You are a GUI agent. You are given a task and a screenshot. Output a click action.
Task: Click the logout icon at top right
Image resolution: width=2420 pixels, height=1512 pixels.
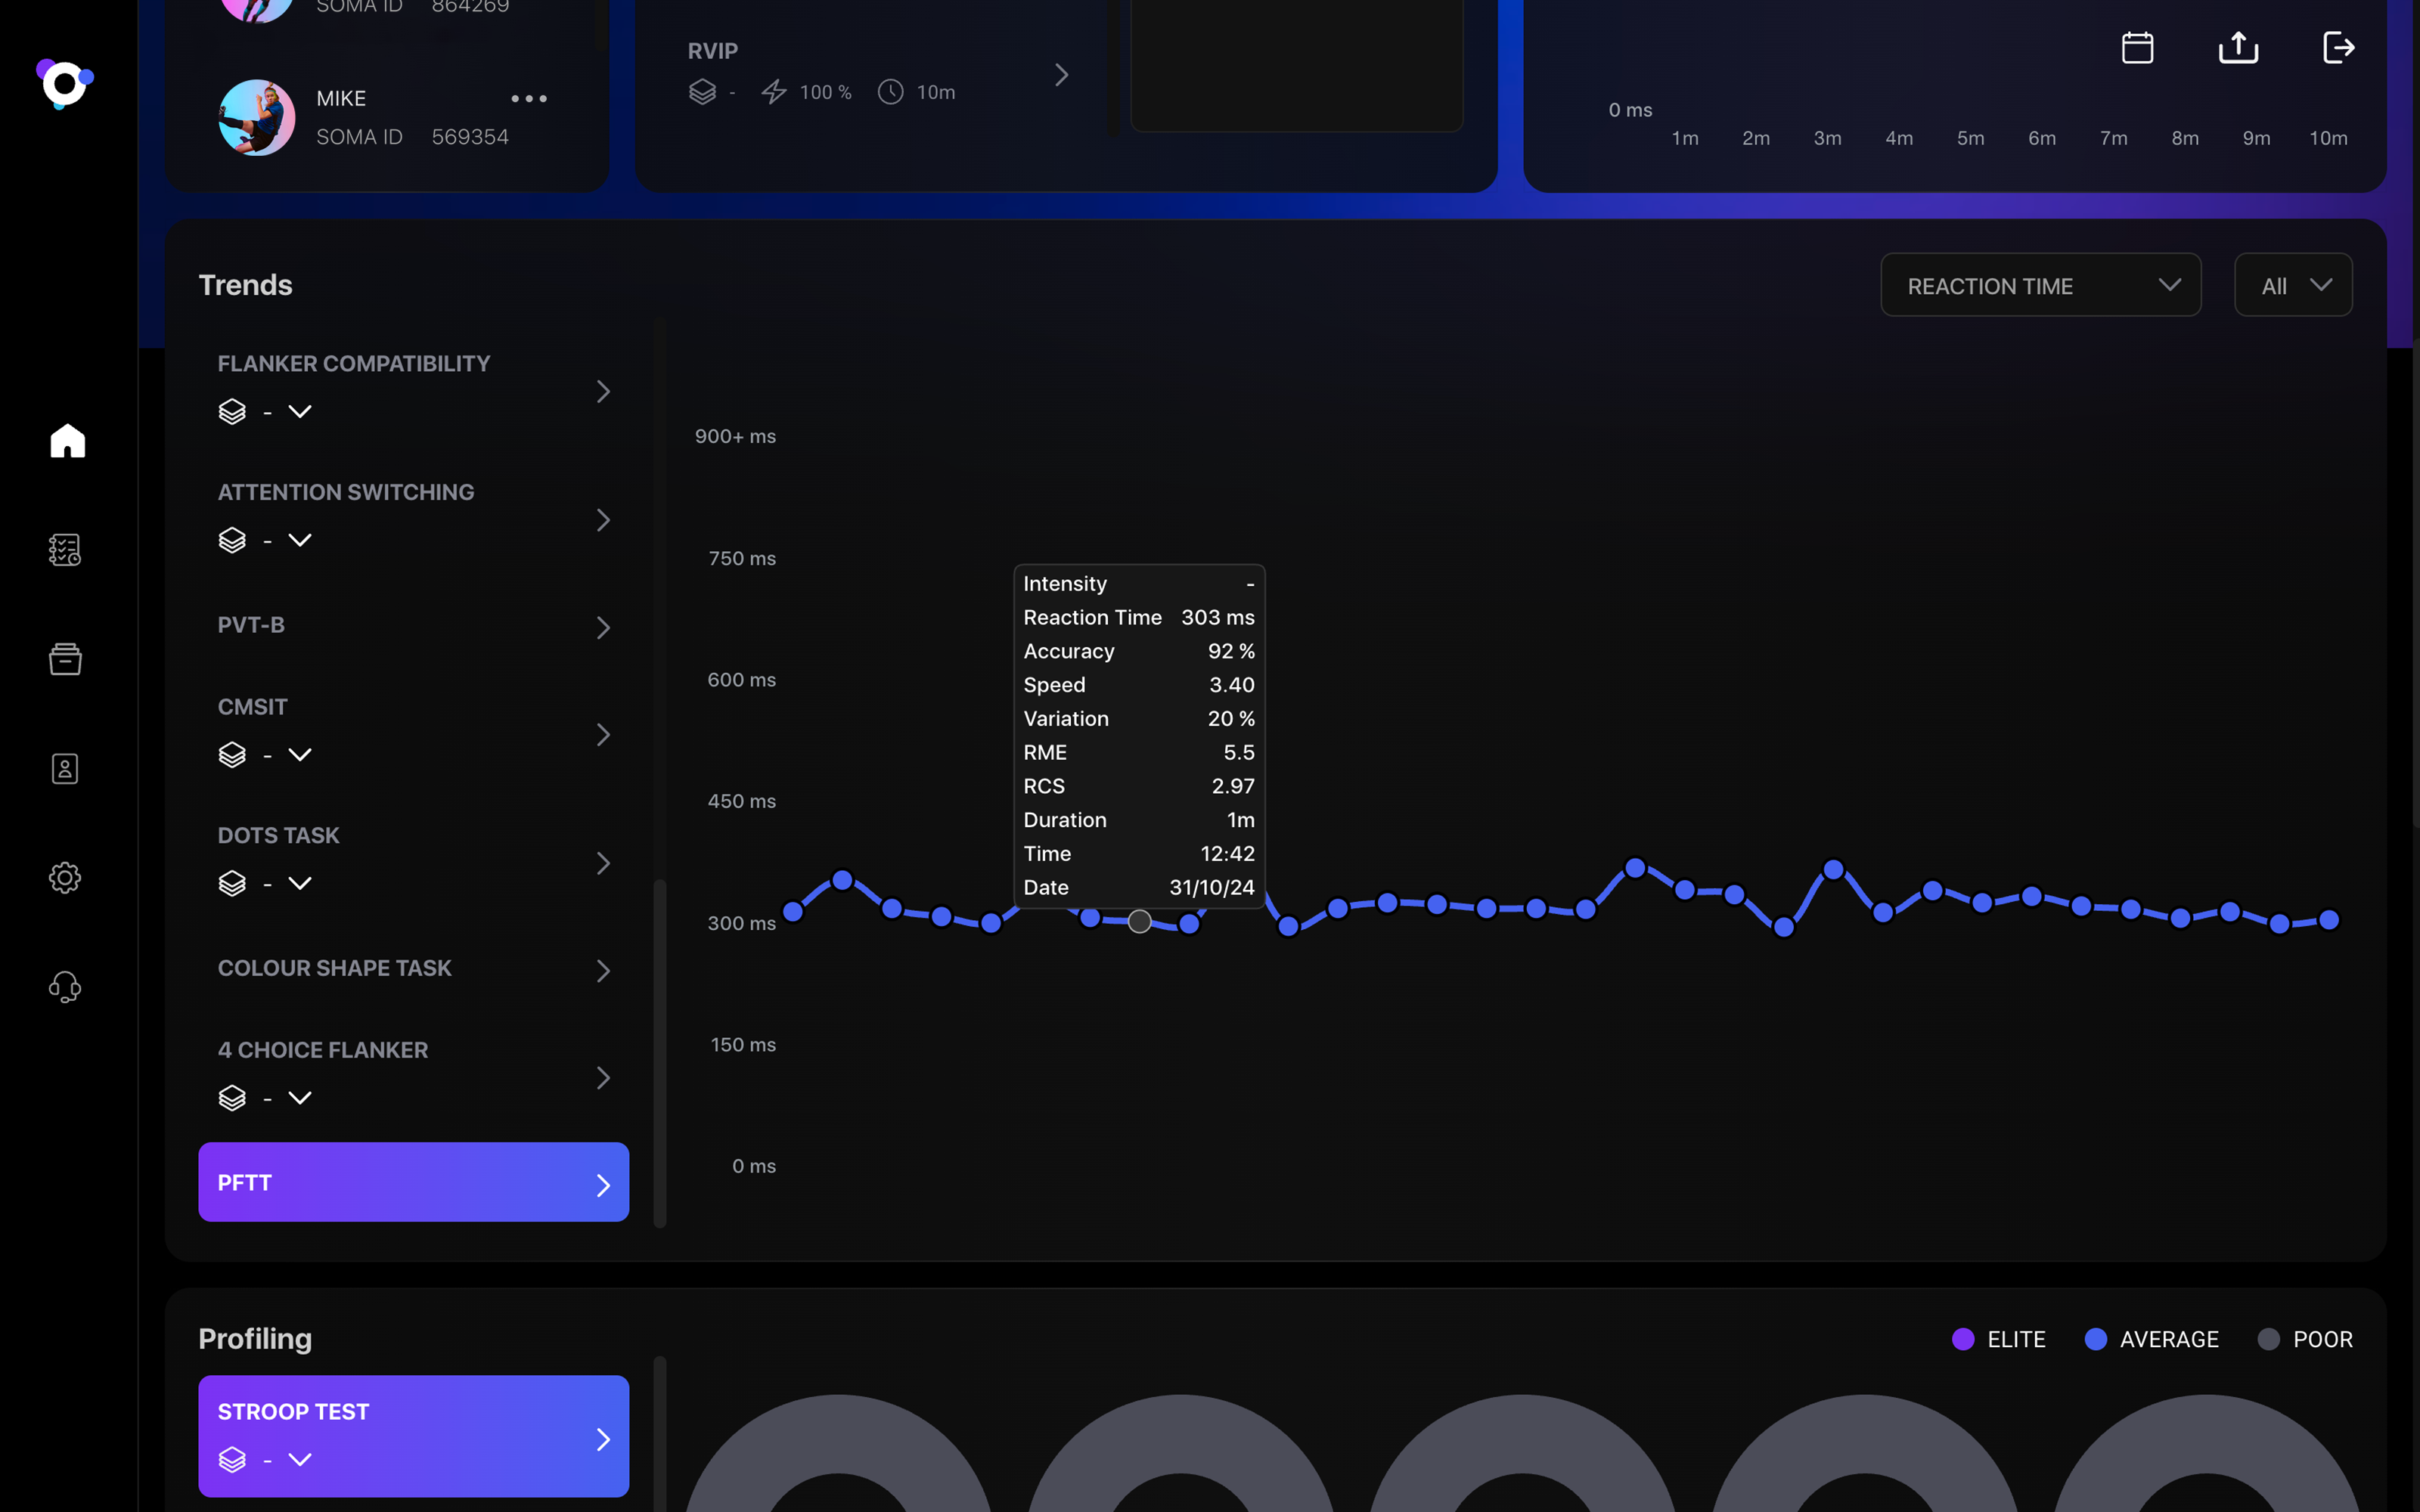[2338, 47]
